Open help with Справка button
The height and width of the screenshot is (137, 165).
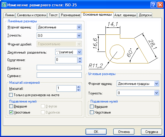(x=151, y=131)
